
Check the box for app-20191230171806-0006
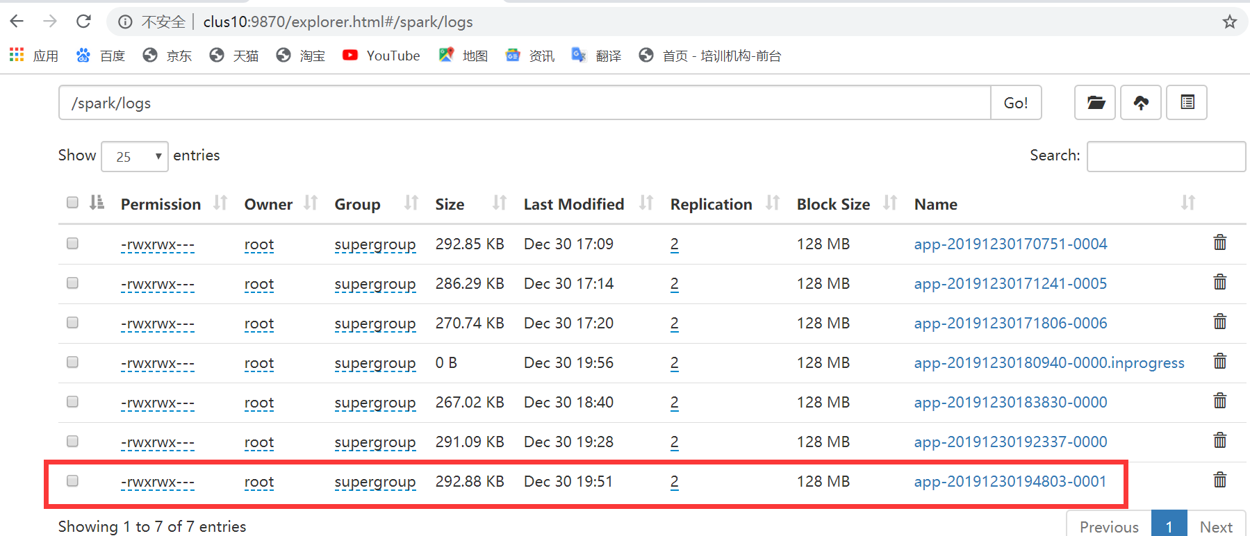pyautogui.click(x=72, y=322)
